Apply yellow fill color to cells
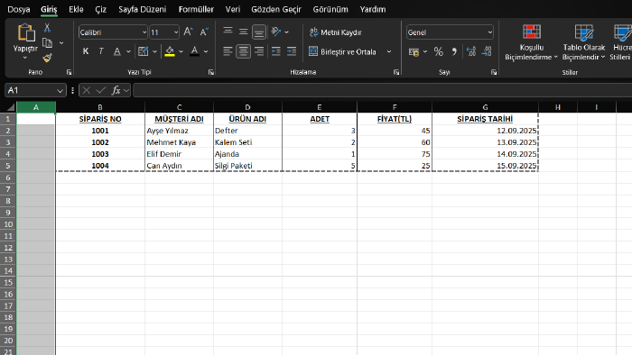This screenshot has height=355, width=632. 170,51
